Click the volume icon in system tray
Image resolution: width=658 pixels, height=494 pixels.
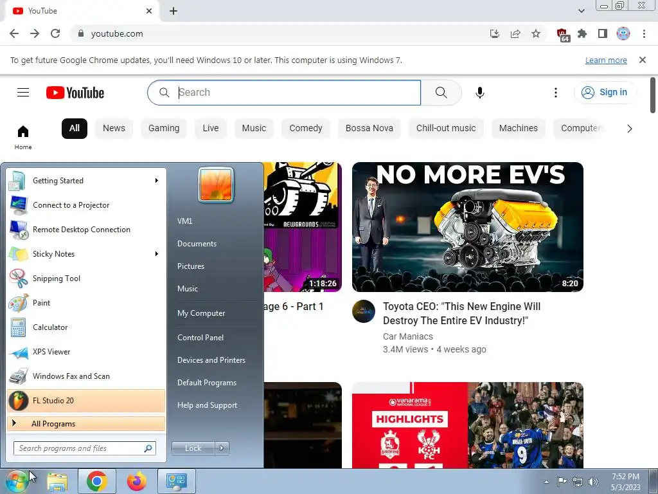pos(593,482)
